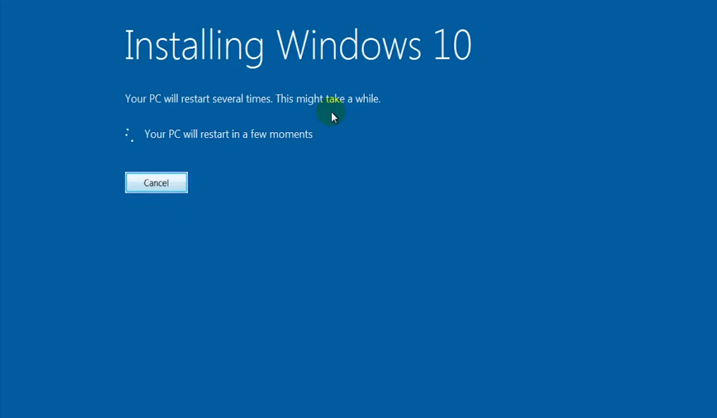The width and height of the screenshot is (717, 418).
Task: Click the "Installing Windows 10" heading
Action: 298,47
